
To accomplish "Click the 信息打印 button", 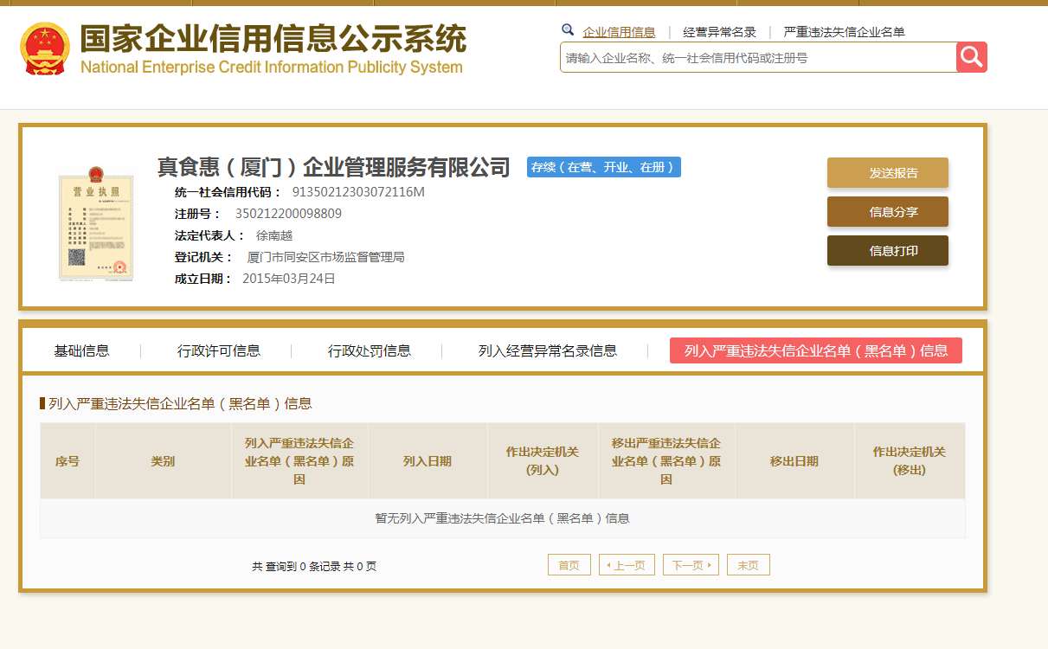I will (x=888, y=250).
